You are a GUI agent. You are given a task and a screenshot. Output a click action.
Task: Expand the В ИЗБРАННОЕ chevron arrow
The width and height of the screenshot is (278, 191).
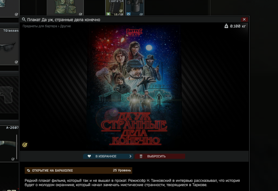click(131, 156)
